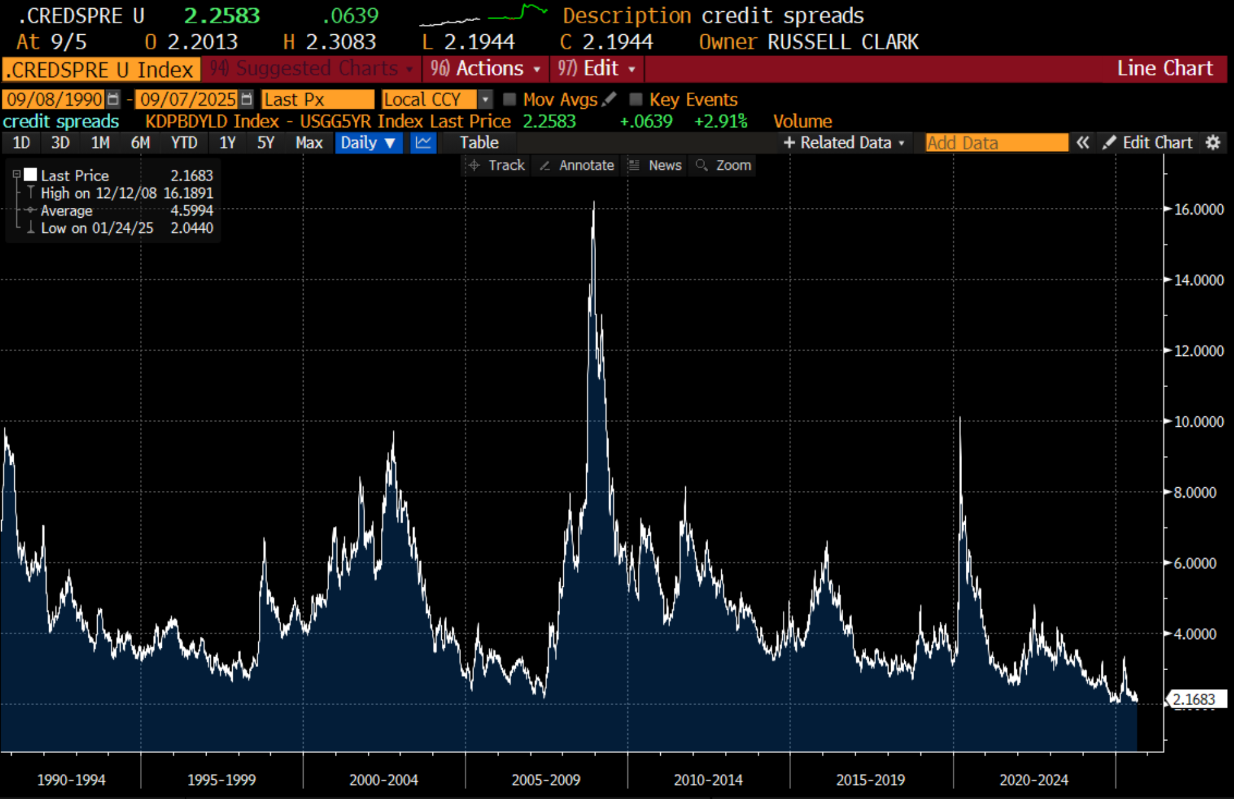Open the start date calendar picker

coord(113,99)
